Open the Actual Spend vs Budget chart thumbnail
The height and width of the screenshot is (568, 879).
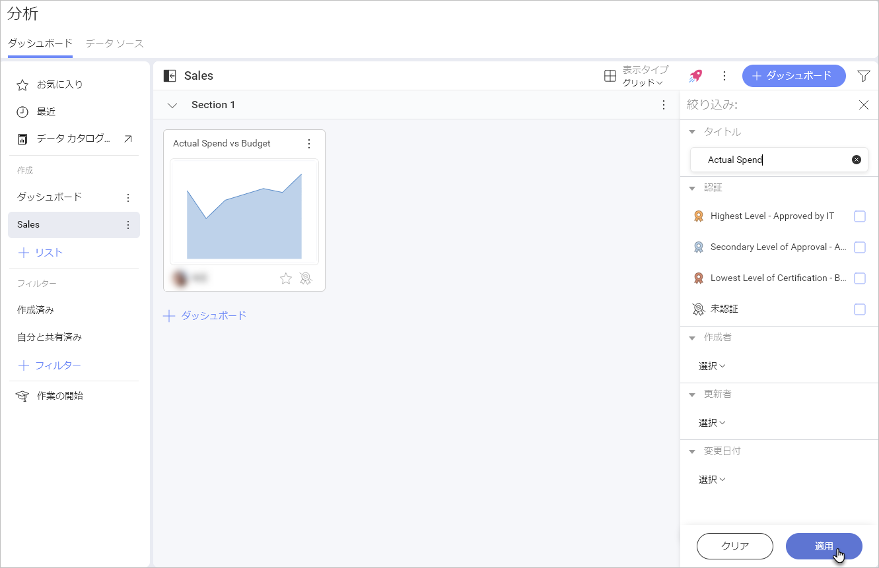coord(244,212)
